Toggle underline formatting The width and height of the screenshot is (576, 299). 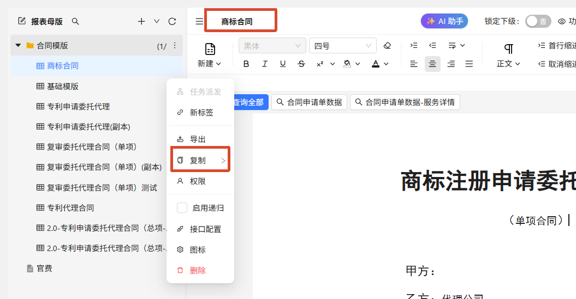point(283,64)
